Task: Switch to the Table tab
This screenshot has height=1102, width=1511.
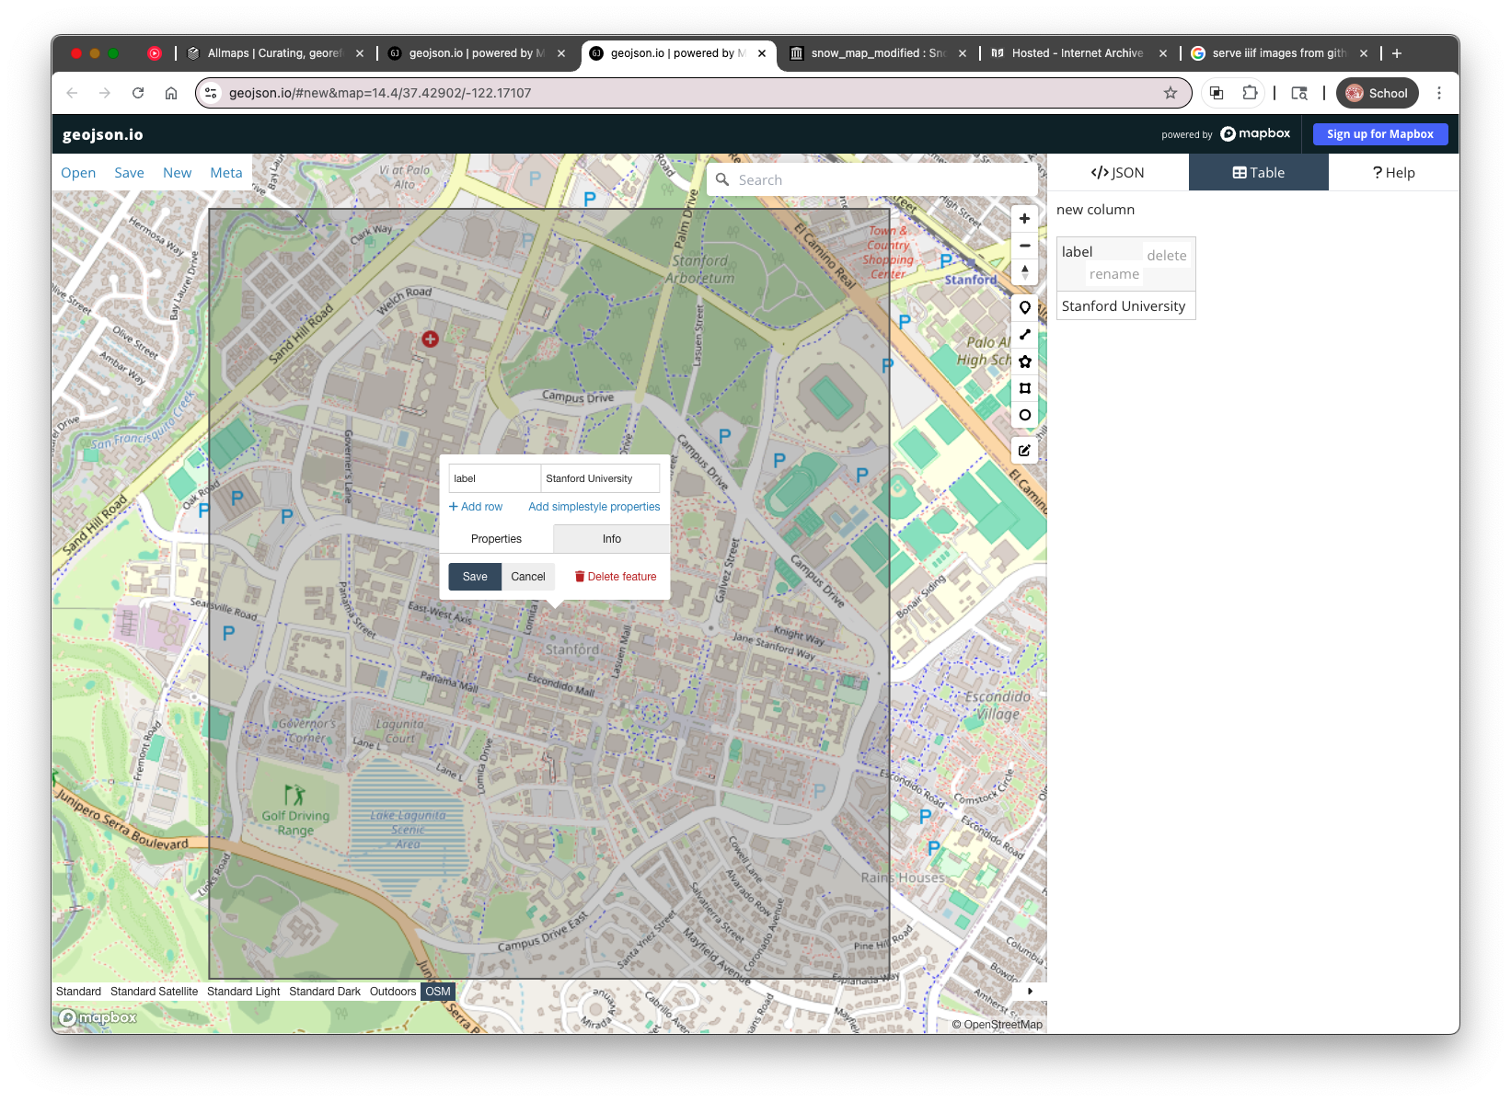Action: [x=1259, y=173]
